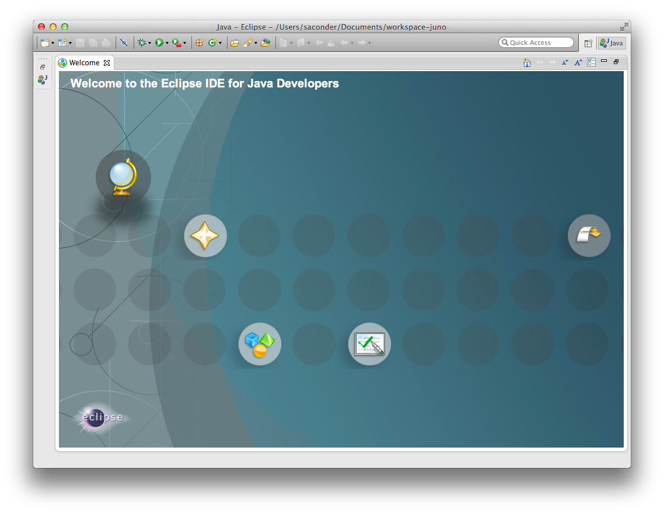This screenshot has width=664, height=514.
Task: Click the Previous Annotation toolbar icon
Action: 300,43
